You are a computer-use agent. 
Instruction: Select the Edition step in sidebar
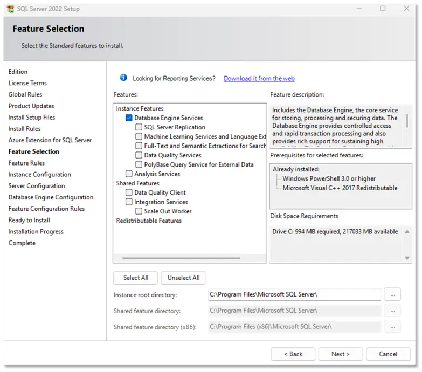coord(18,72)
